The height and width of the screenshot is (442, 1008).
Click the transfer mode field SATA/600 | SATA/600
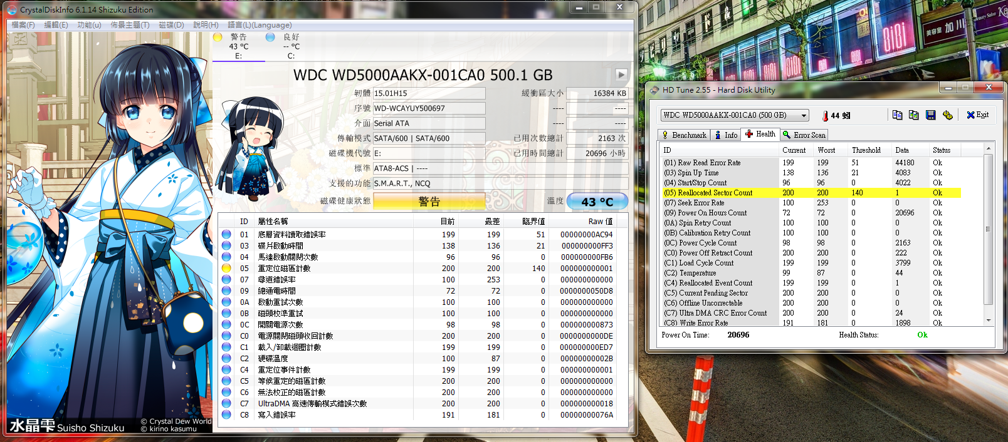click(429, 138)
